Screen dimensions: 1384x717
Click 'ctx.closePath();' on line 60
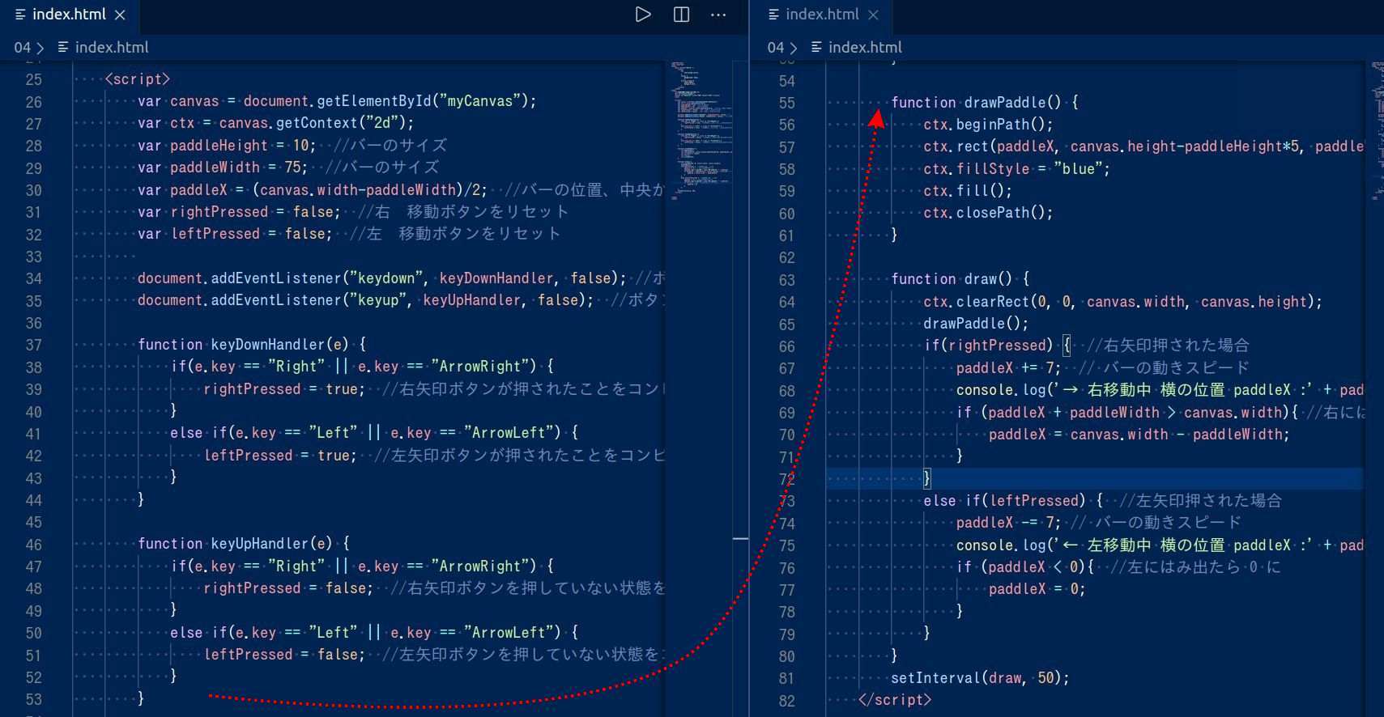pos(988,213)
